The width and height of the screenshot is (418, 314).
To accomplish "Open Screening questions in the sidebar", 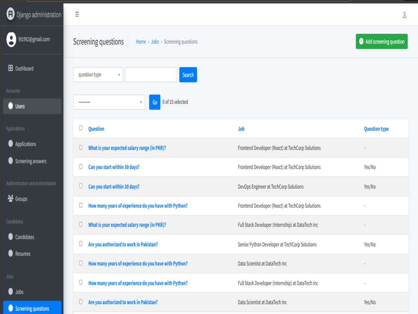I will [x=32, y=308].
